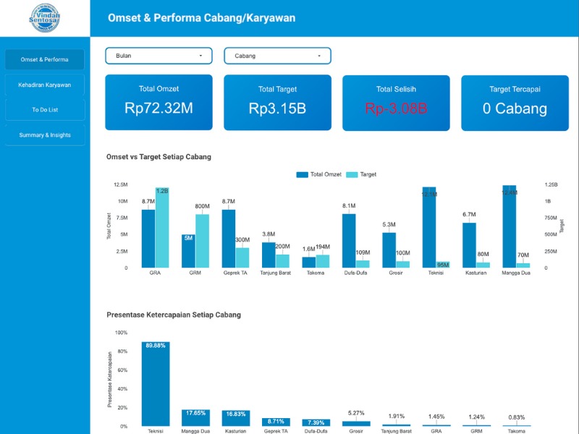This screenshot has width=579, height=434.
Task: Click the Cabang dropdown arrow
Action: pos(319,56)
